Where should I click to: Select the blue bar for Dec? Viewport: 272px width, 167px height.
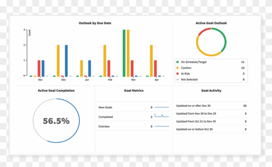[x=66, y=61]
